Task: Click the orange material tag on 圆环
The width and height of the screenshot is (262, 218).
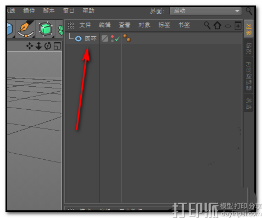Action: pos(127,38)
